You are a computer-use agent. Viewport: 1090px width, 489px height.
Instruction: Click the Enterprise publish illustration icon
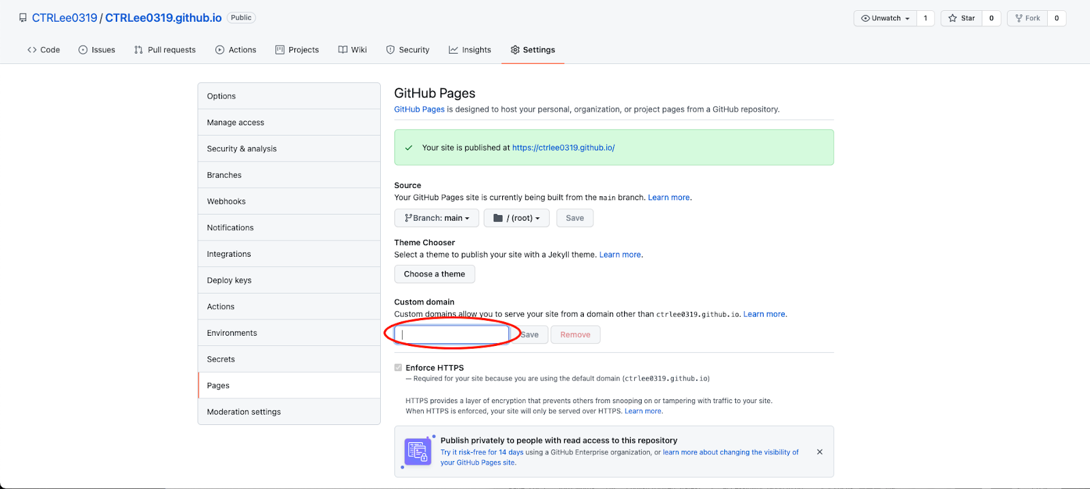(x=418, y=452)
